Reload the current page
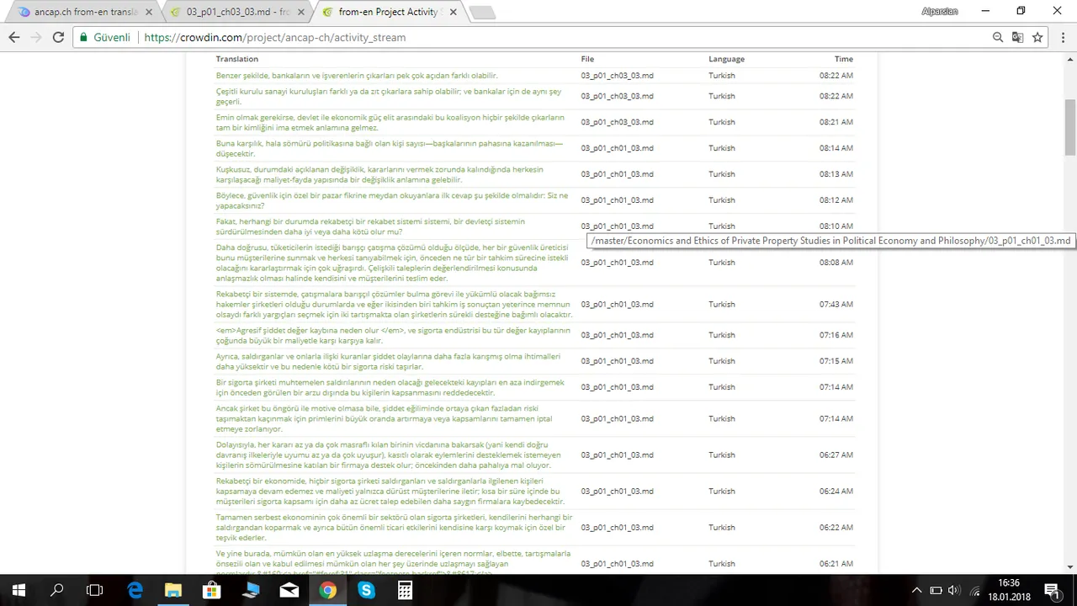1077x606 pixels. pos(58,37)
